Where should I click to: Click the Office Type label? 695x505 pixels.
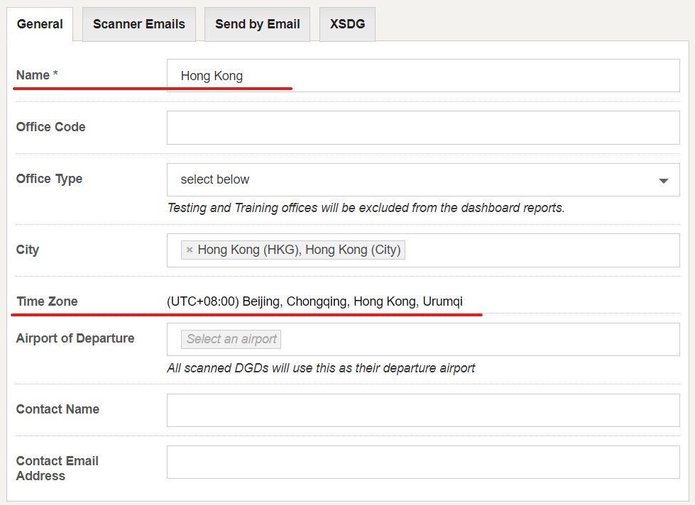[x=49, y=179]
